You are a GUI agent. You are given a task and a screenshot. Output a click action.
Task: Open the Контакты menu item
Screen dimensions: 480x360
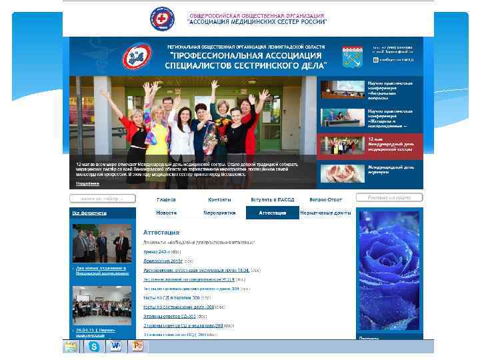219,199
